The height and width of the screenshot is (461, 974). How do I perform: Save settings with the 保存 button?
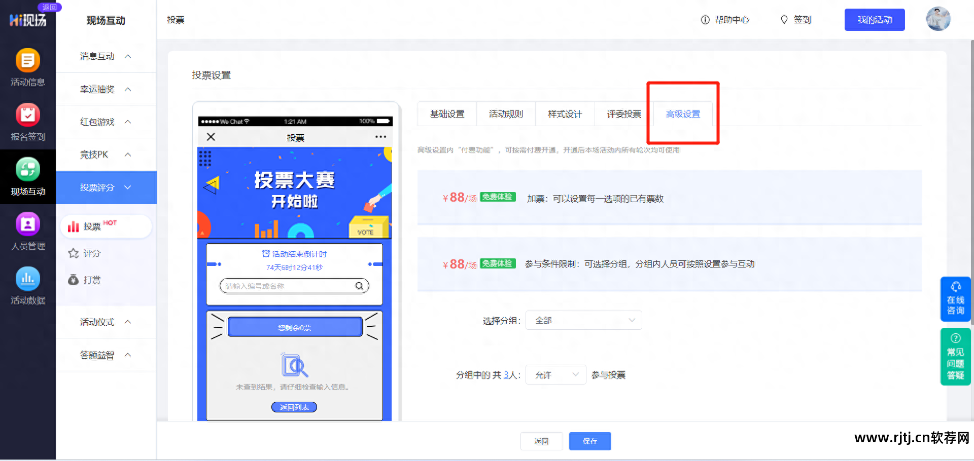590,441
